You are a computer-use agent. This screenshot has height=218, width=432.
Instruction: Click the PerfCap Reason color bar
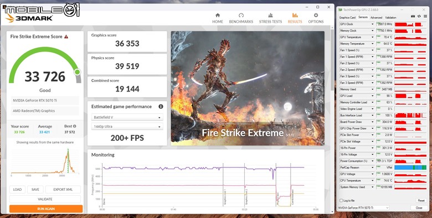click(x=410, y=168)
